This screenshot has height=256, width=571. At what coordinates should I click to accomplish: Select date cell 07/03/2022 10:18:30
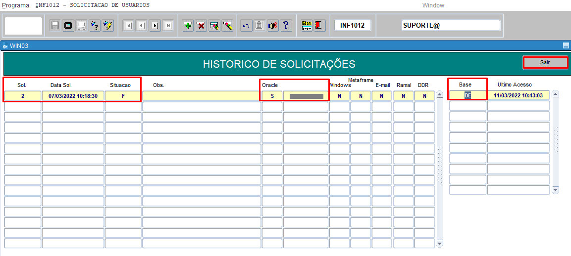(73, 96)
